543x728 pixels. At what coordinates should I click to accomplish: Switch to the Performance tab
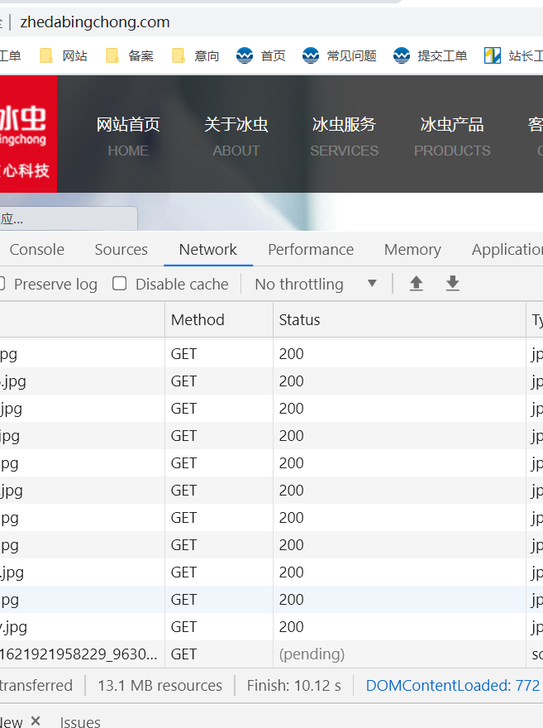click(x=311, y=249)
